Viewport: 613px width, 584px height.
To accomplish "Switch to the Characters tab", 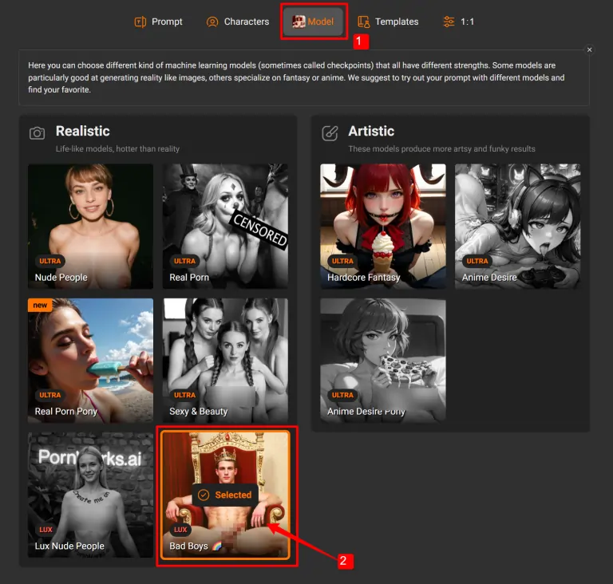I will pyautogui.click(x=238, y=22).
